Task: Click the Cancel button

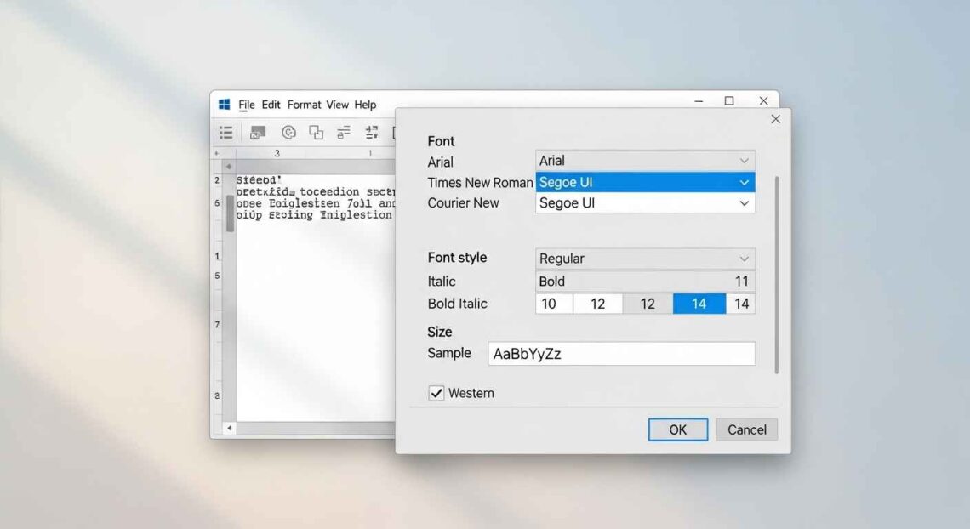Action: coord(746,429)
